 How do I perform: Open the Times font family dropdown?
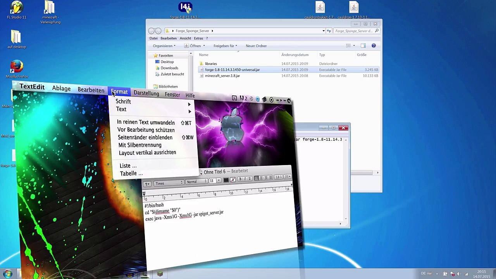click(x=169, y=183)
